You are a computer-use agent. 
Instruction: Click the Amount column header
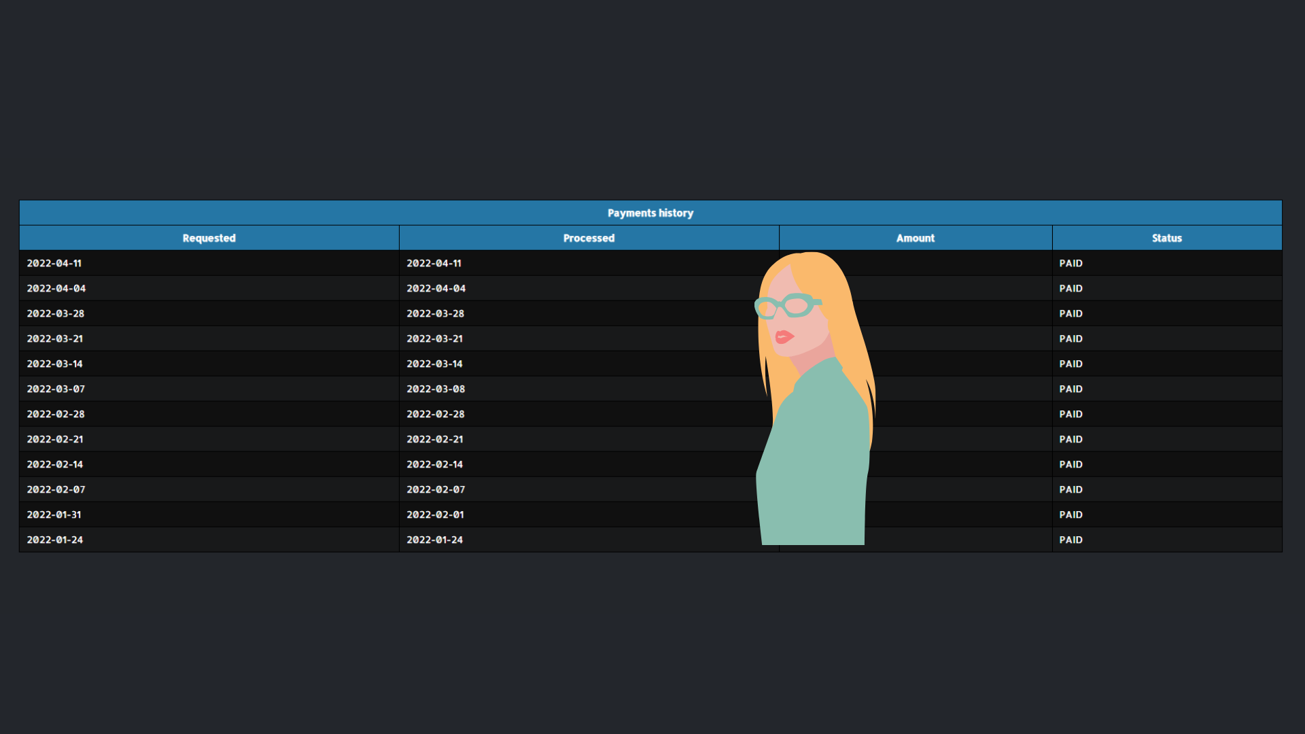point(916,238)
